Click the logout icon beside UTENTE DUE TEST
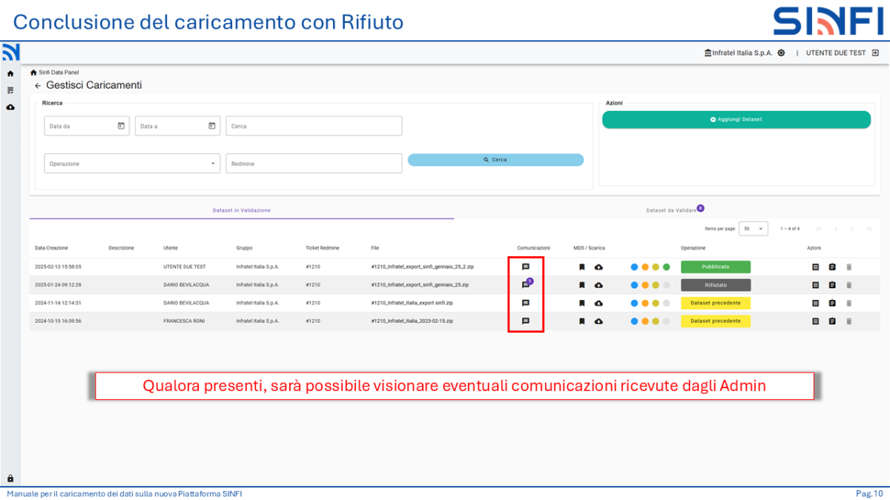The width and height of the screenshot is (890, 500). pos(876,53)
